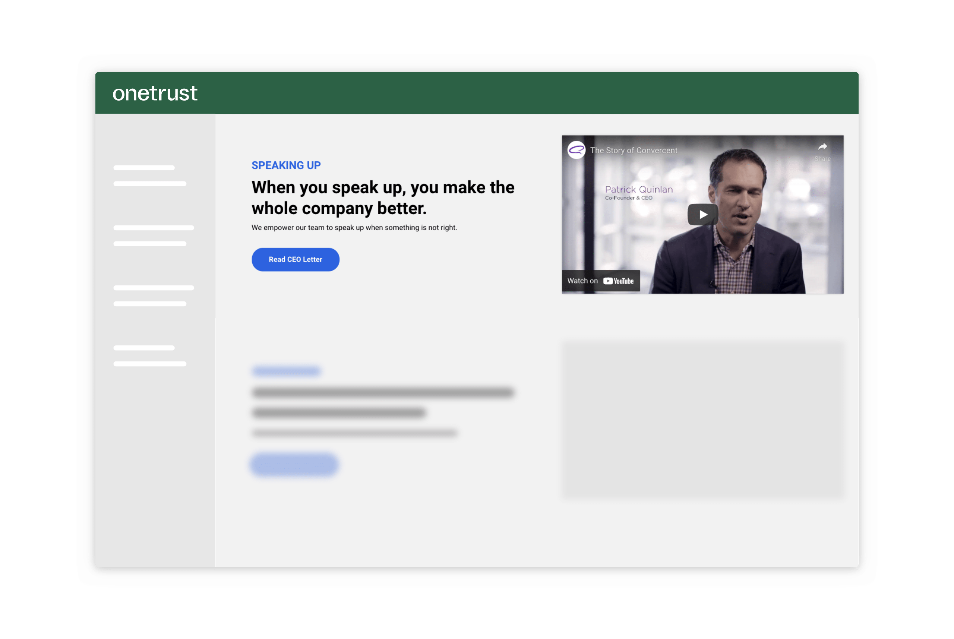Click the Co-Founder & CEO caption
The height and width of the screenshot is (639, 954).
coord(628,198)
